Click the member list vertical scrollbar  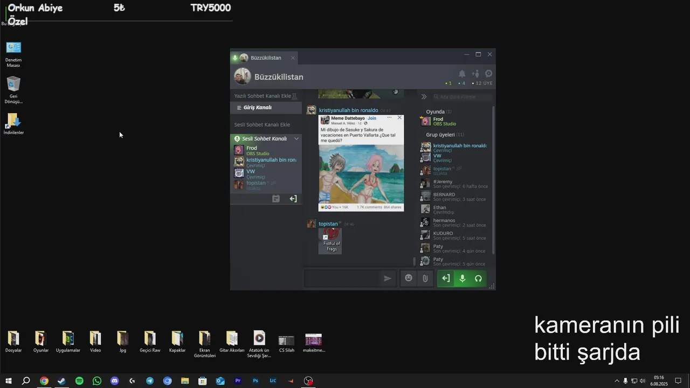tap(494, 180)
